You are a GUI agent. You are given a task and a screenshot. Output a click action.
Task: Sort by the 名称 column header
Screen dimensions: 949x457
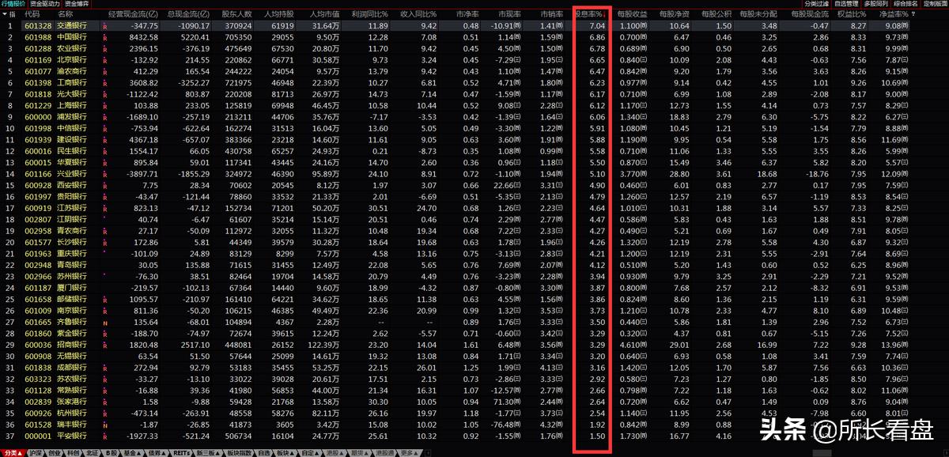66,14
